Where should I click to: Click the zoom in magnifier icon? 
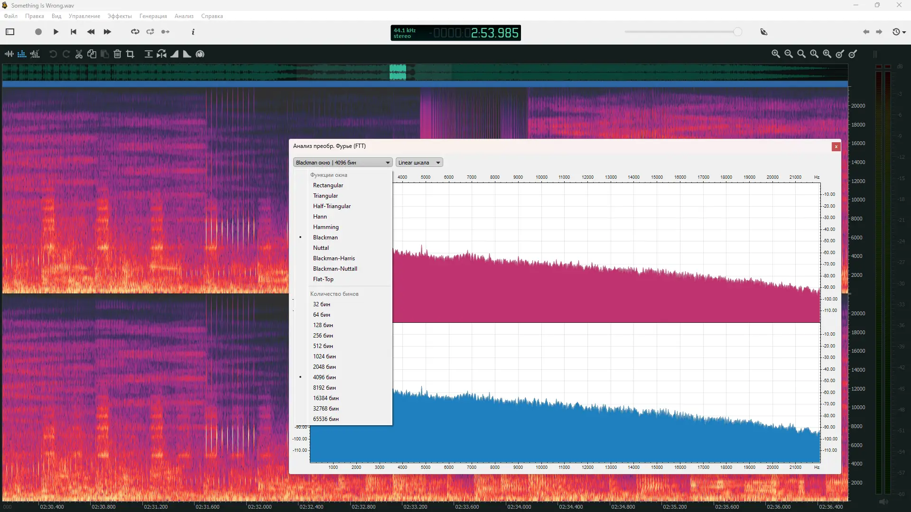tap(775, 54)
